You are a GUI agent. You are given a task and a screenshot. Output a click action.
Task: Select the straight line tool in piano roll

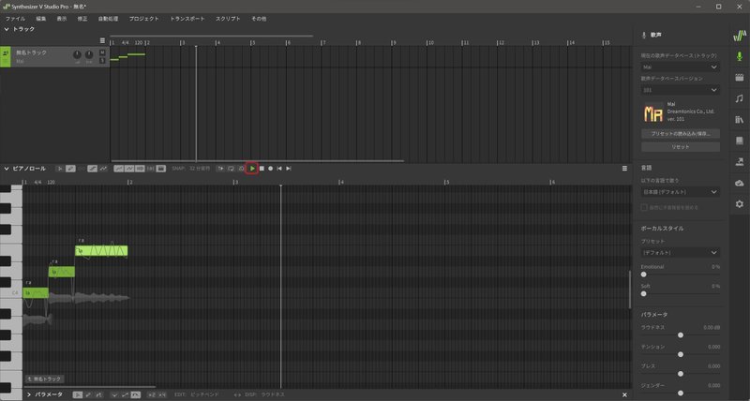click(x=92, y=169)
